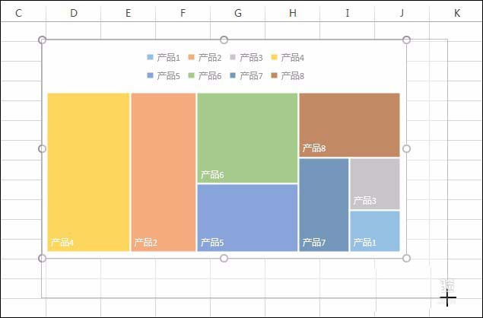Screen dimensions: 483x318
Task: Click the 产品7 treemap block
Action: click(323, 204)
